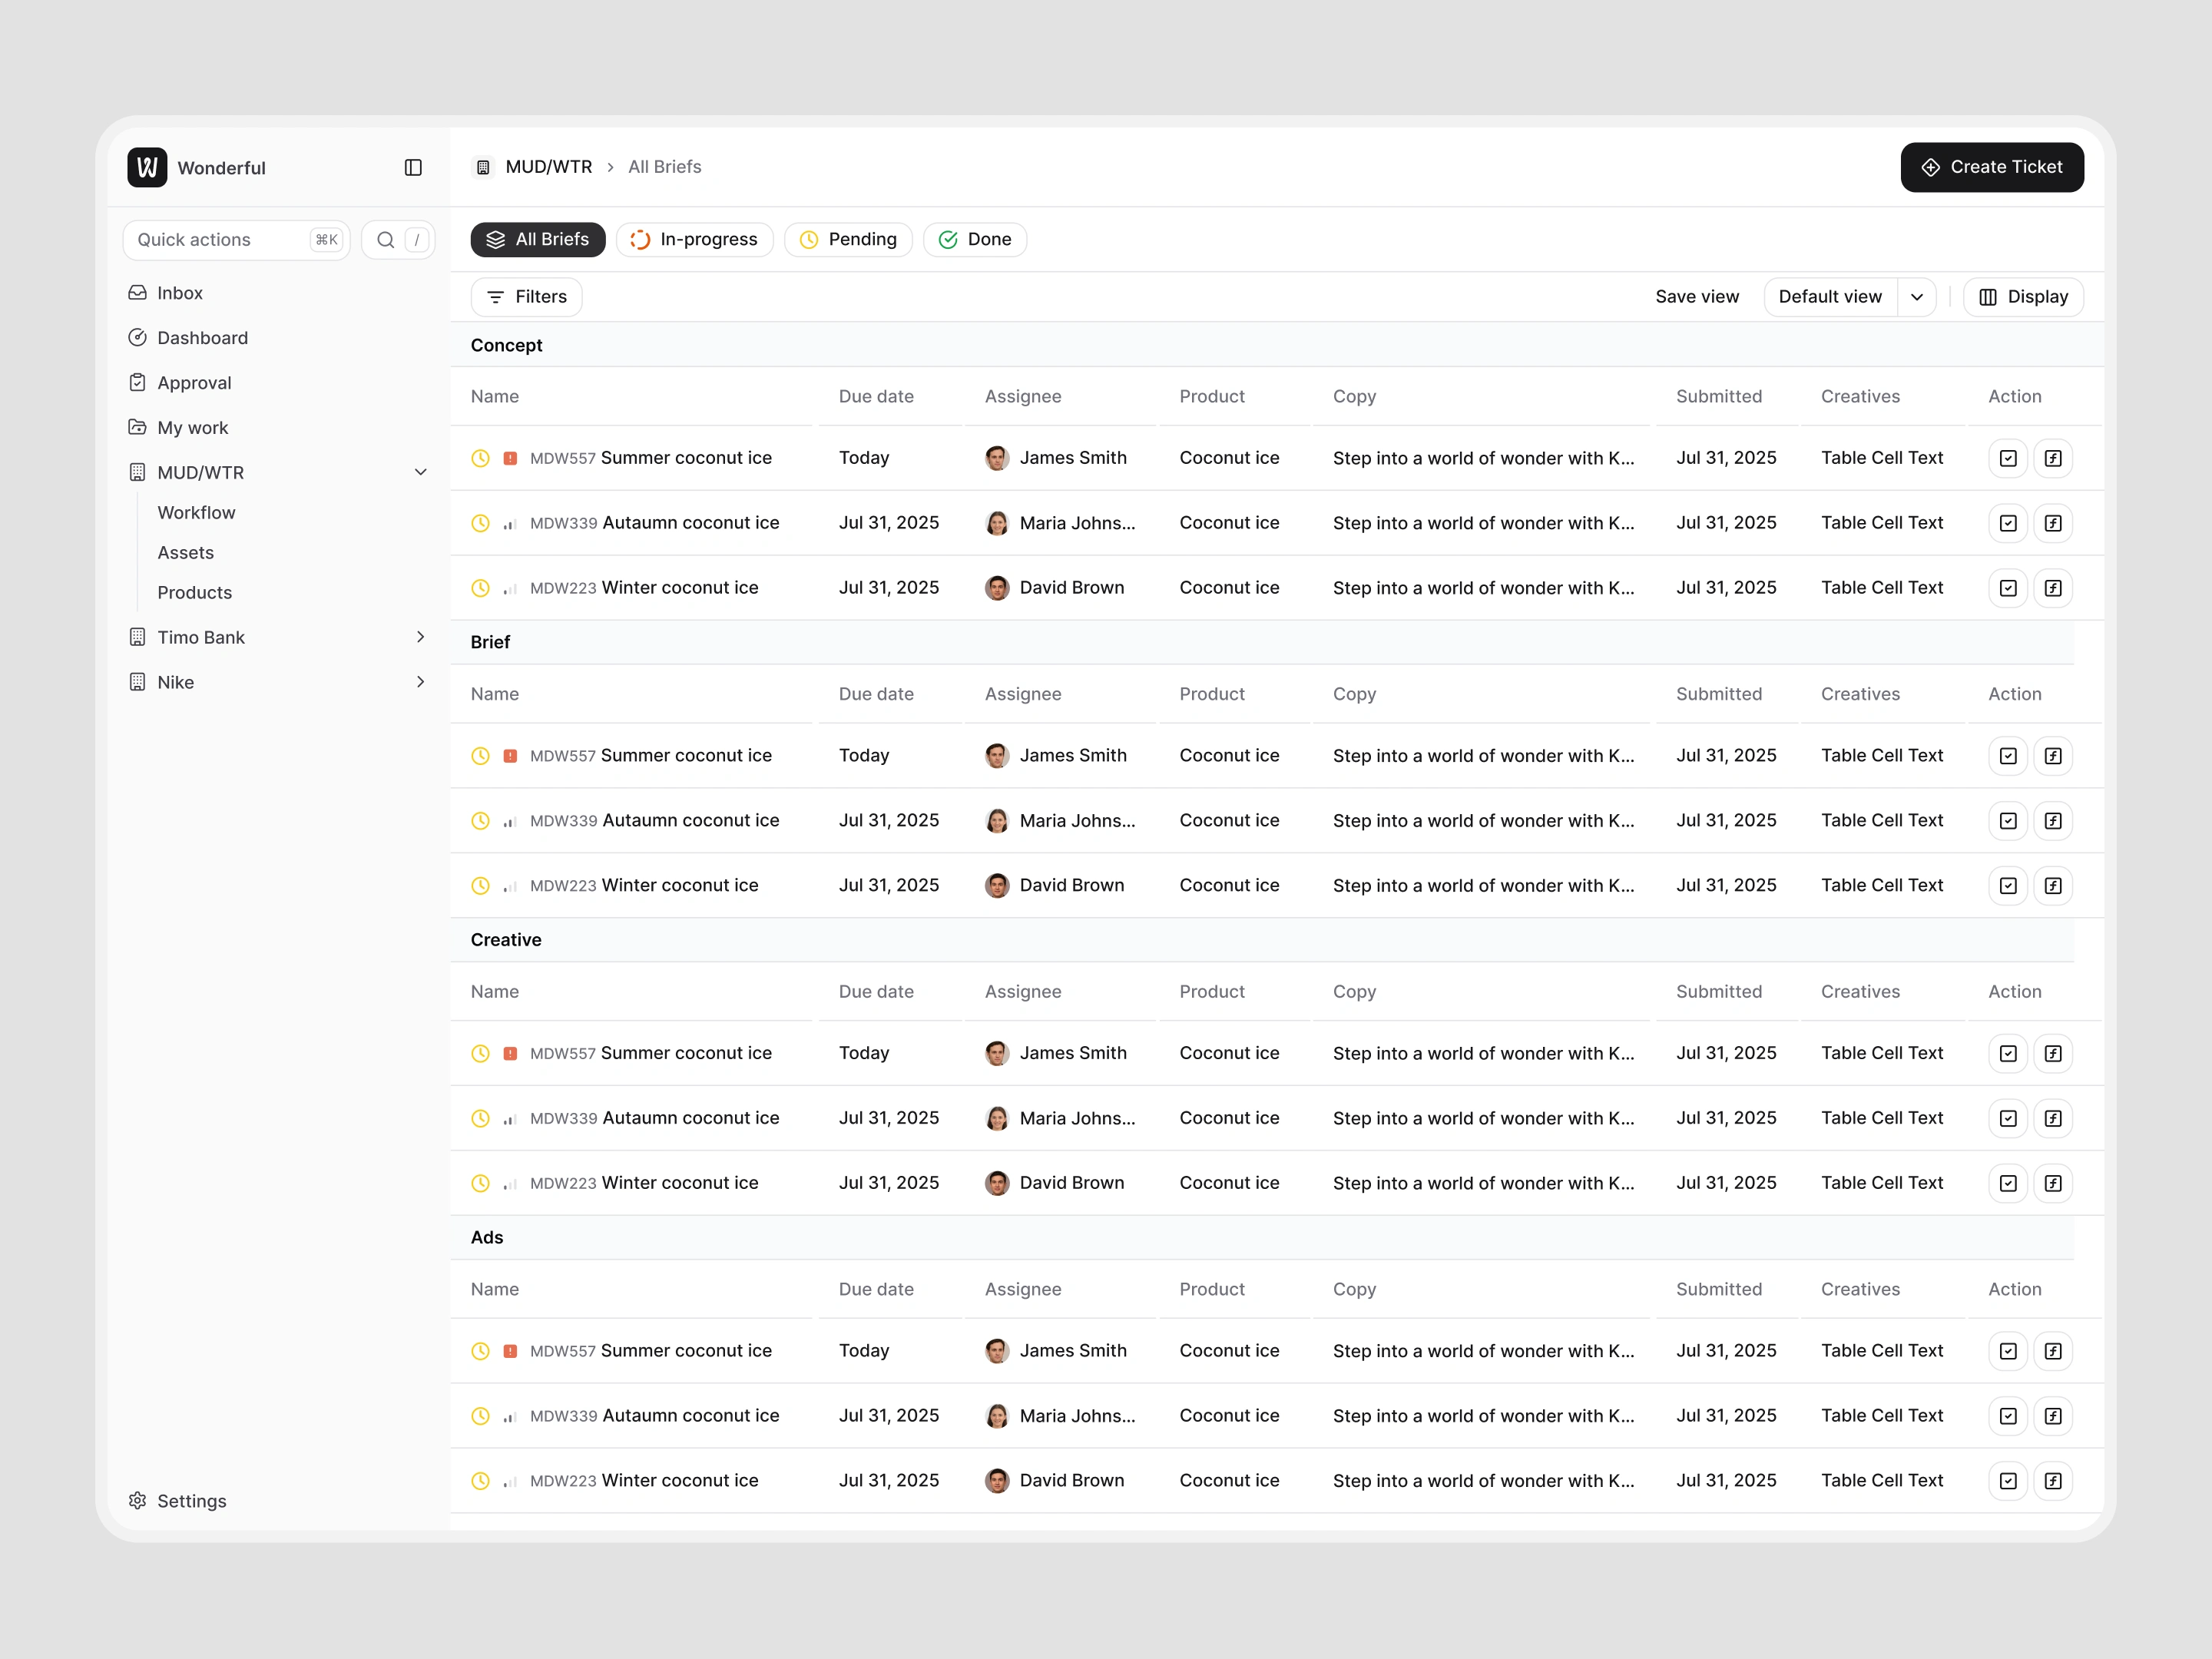This screenshot has height=1659, width=2212.
Task: Open Settings gear in sidebar
Action: tap(138, 1500)
